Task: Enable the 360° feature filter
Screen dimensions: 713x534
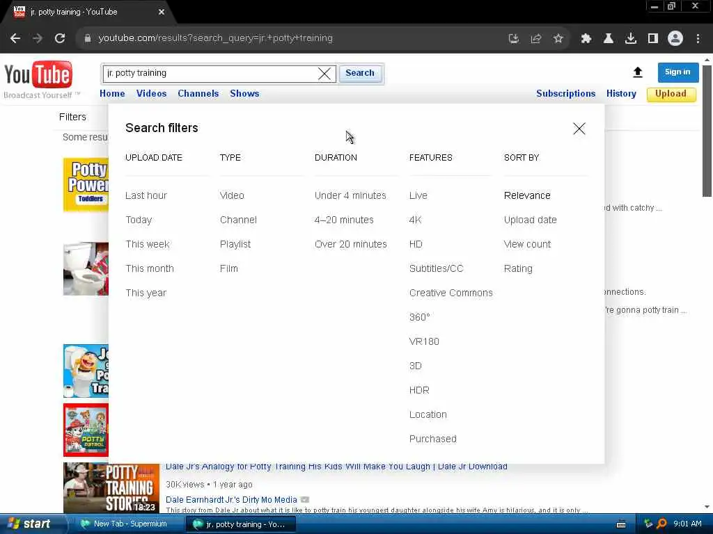Action: [x=419, y=317]
